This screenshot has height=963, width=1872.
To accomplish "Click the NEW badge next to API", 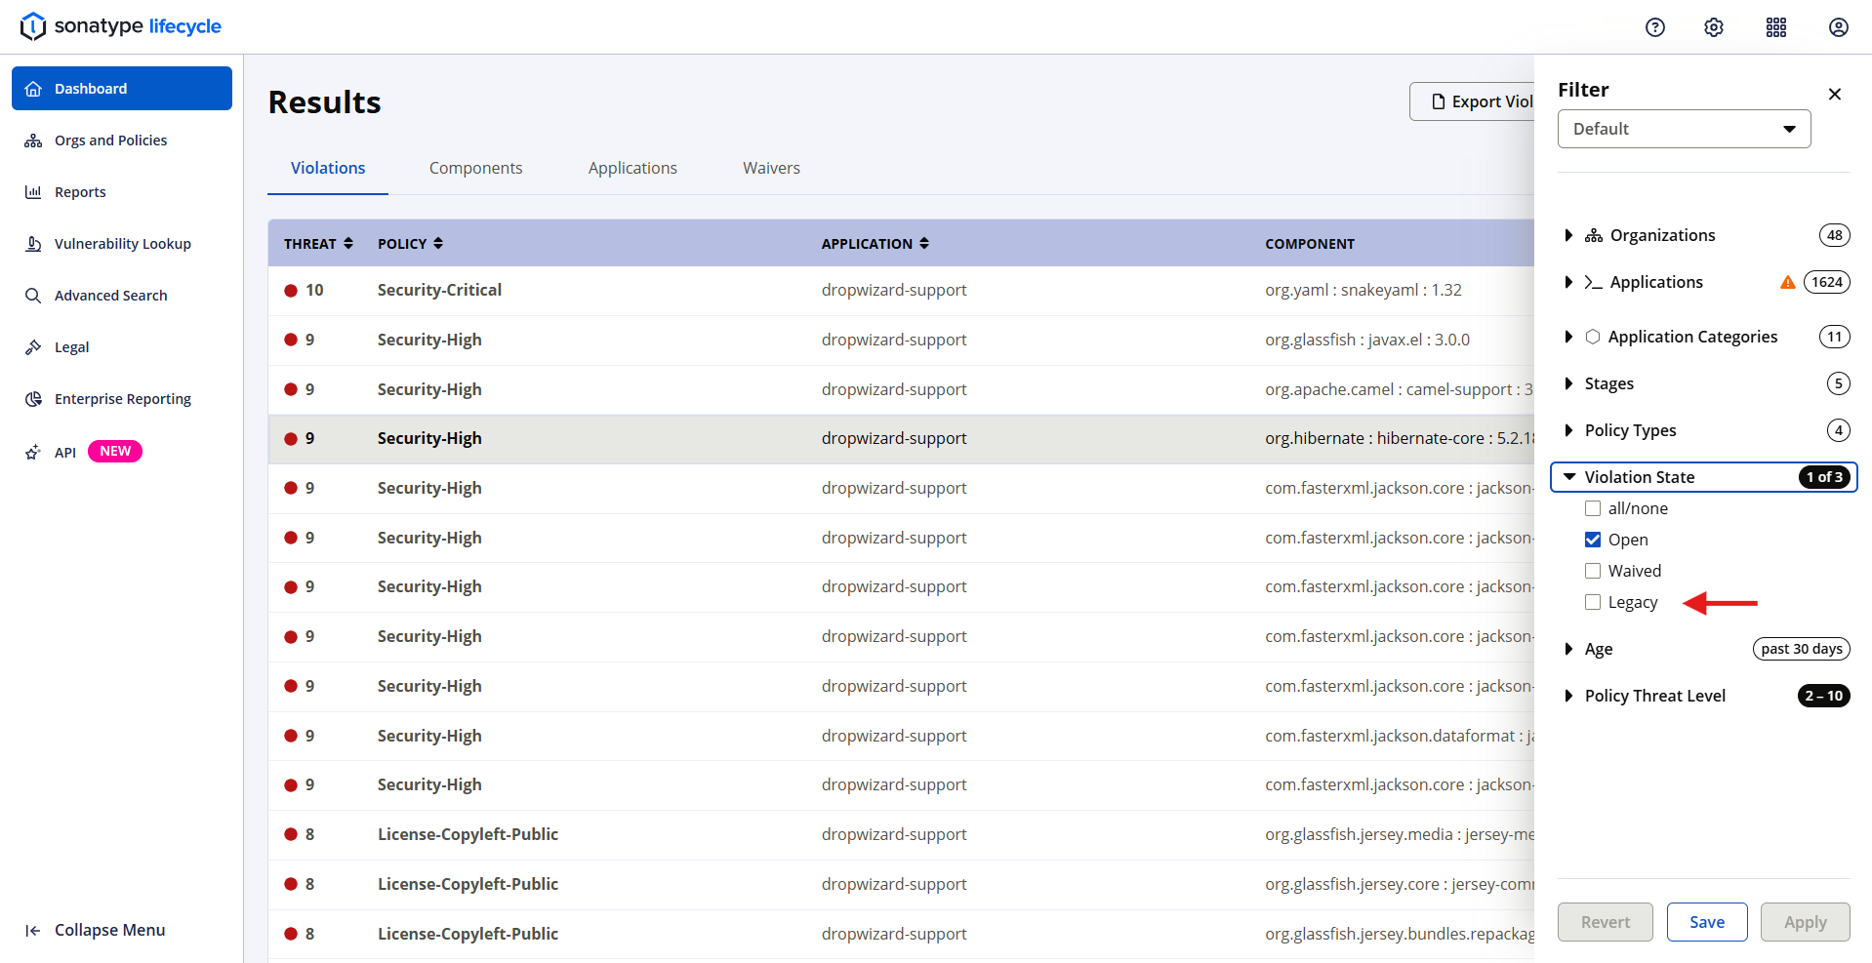I will [x=115, y=451].
